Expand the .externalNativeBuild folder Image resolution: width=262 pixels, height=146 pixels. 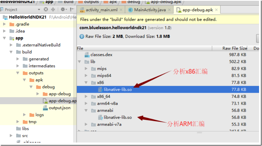point(11,45)
